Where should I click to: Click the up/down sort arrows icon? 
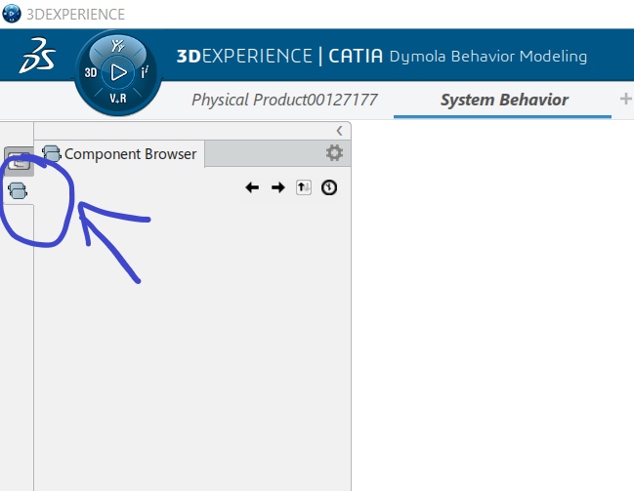(304, 187)
